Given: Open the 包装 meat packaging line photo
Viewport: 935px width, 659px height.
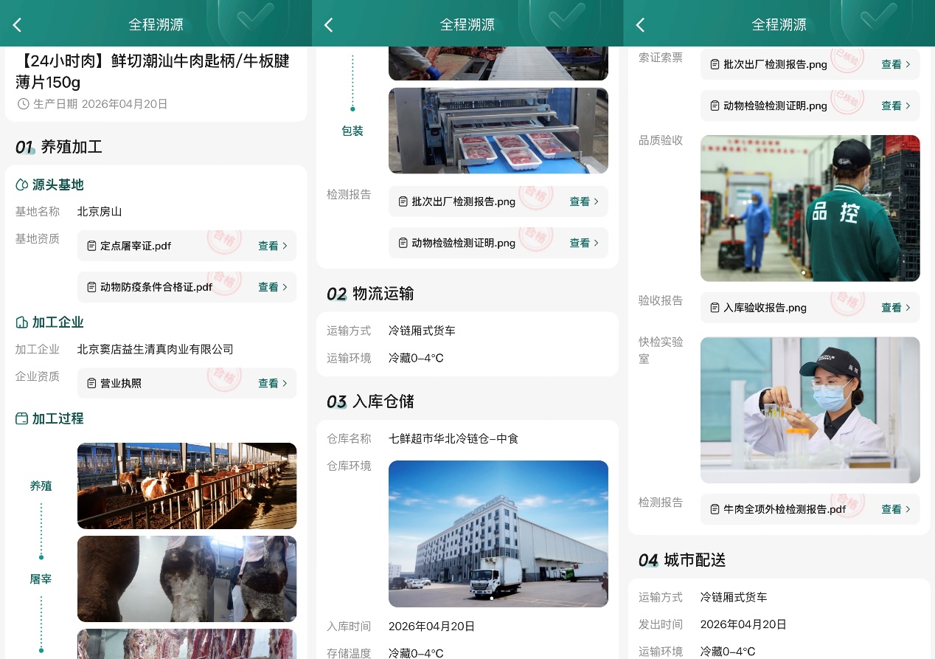Looking at the screenshot, I should coord(498,131).
